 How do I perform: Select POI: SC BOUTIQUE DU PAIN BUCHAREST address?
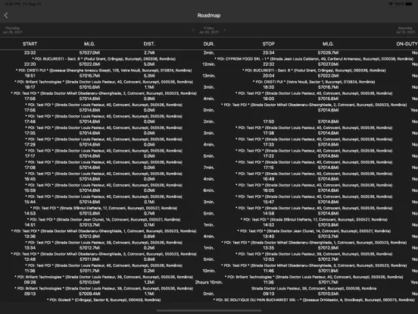click(x=314, y=300)
